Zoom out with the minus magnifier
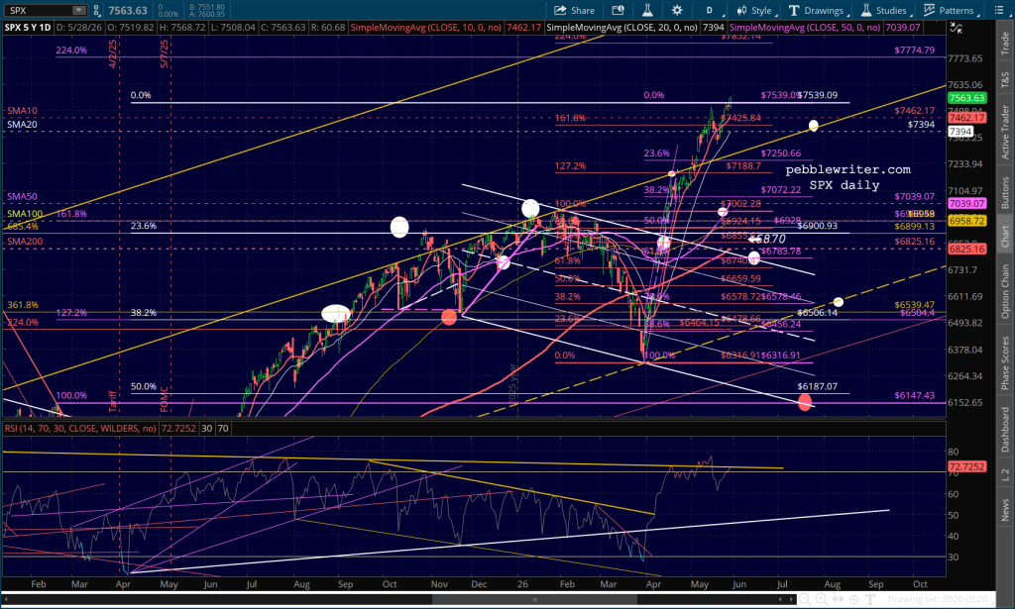Image resolution: width=1015 pixels, height=609 pixels. point(805,599)
